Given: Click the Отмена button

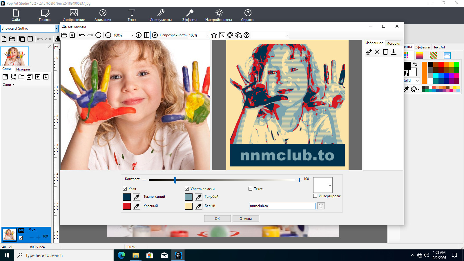Looking at the screenshot, I should click(x=246, y=218).
